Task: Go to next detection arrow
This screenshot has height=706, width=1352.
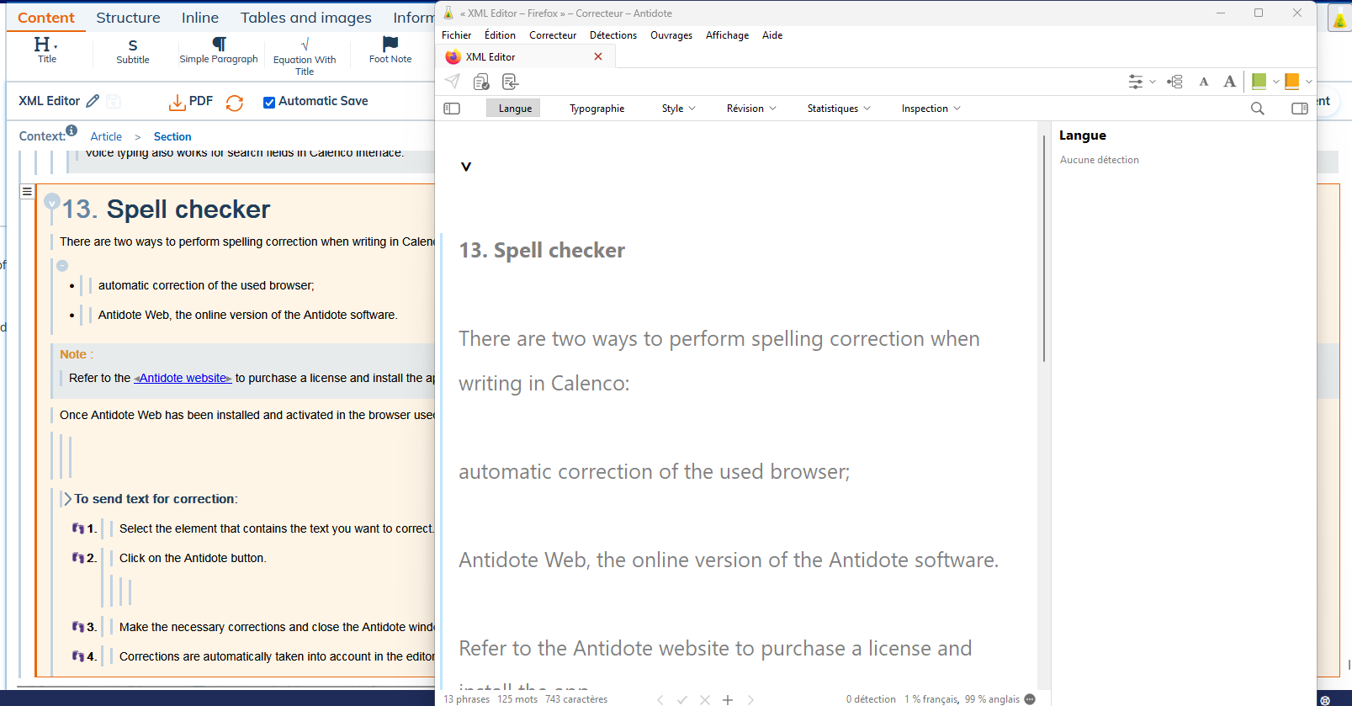Action: pos(750,699)
